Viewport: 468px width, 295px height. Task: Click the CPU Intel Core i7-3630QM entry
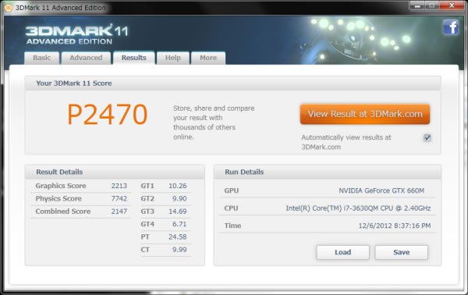click(358, 208)
